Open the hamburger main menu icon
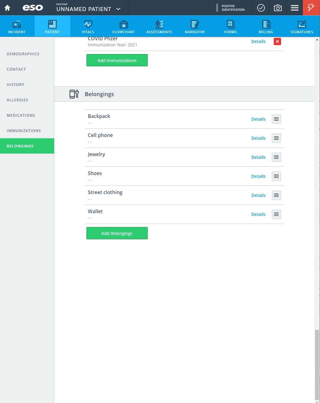320x403 pixels. 295,8
